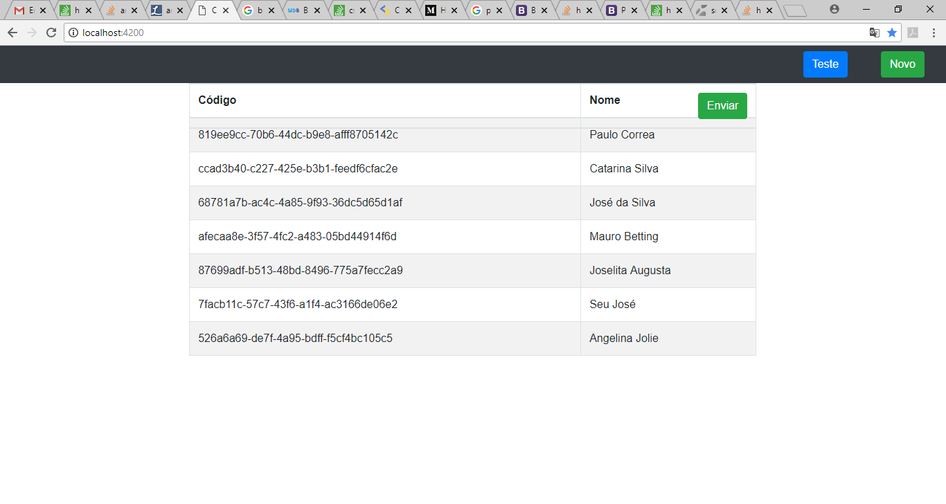Click the name Mauro Betting
946x504 pixels.
coord(624,237)
